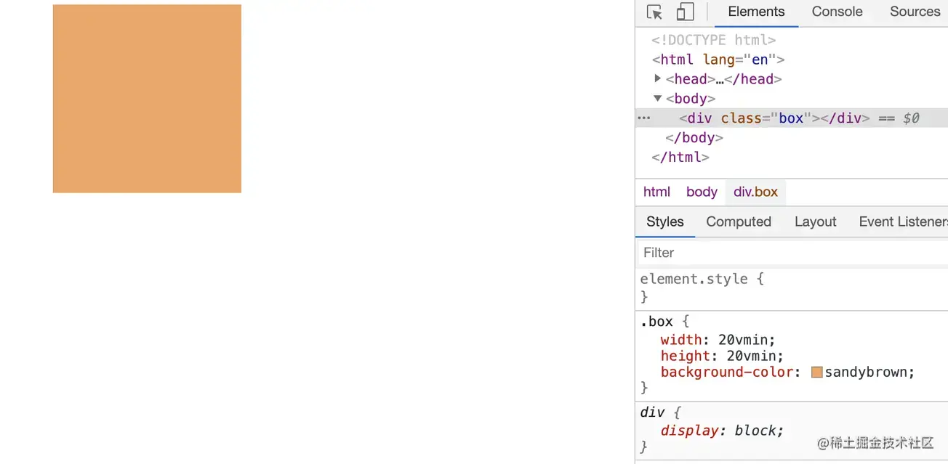Open the Sources tab
948x464 pixels.
pos(915,12)
